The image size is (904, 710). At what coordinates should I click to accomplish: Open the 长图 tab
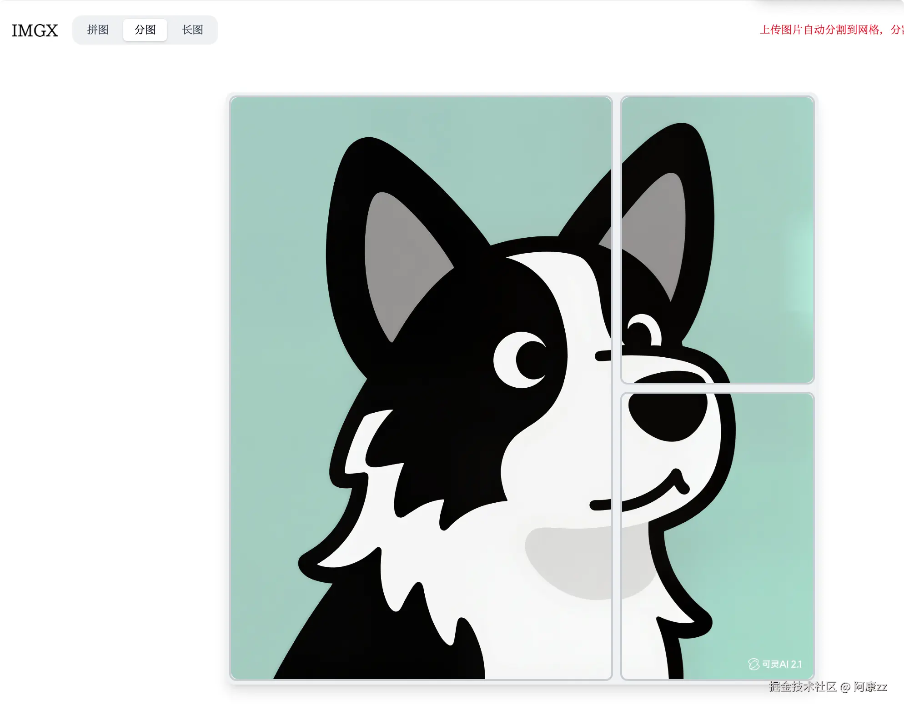(192, 30)
